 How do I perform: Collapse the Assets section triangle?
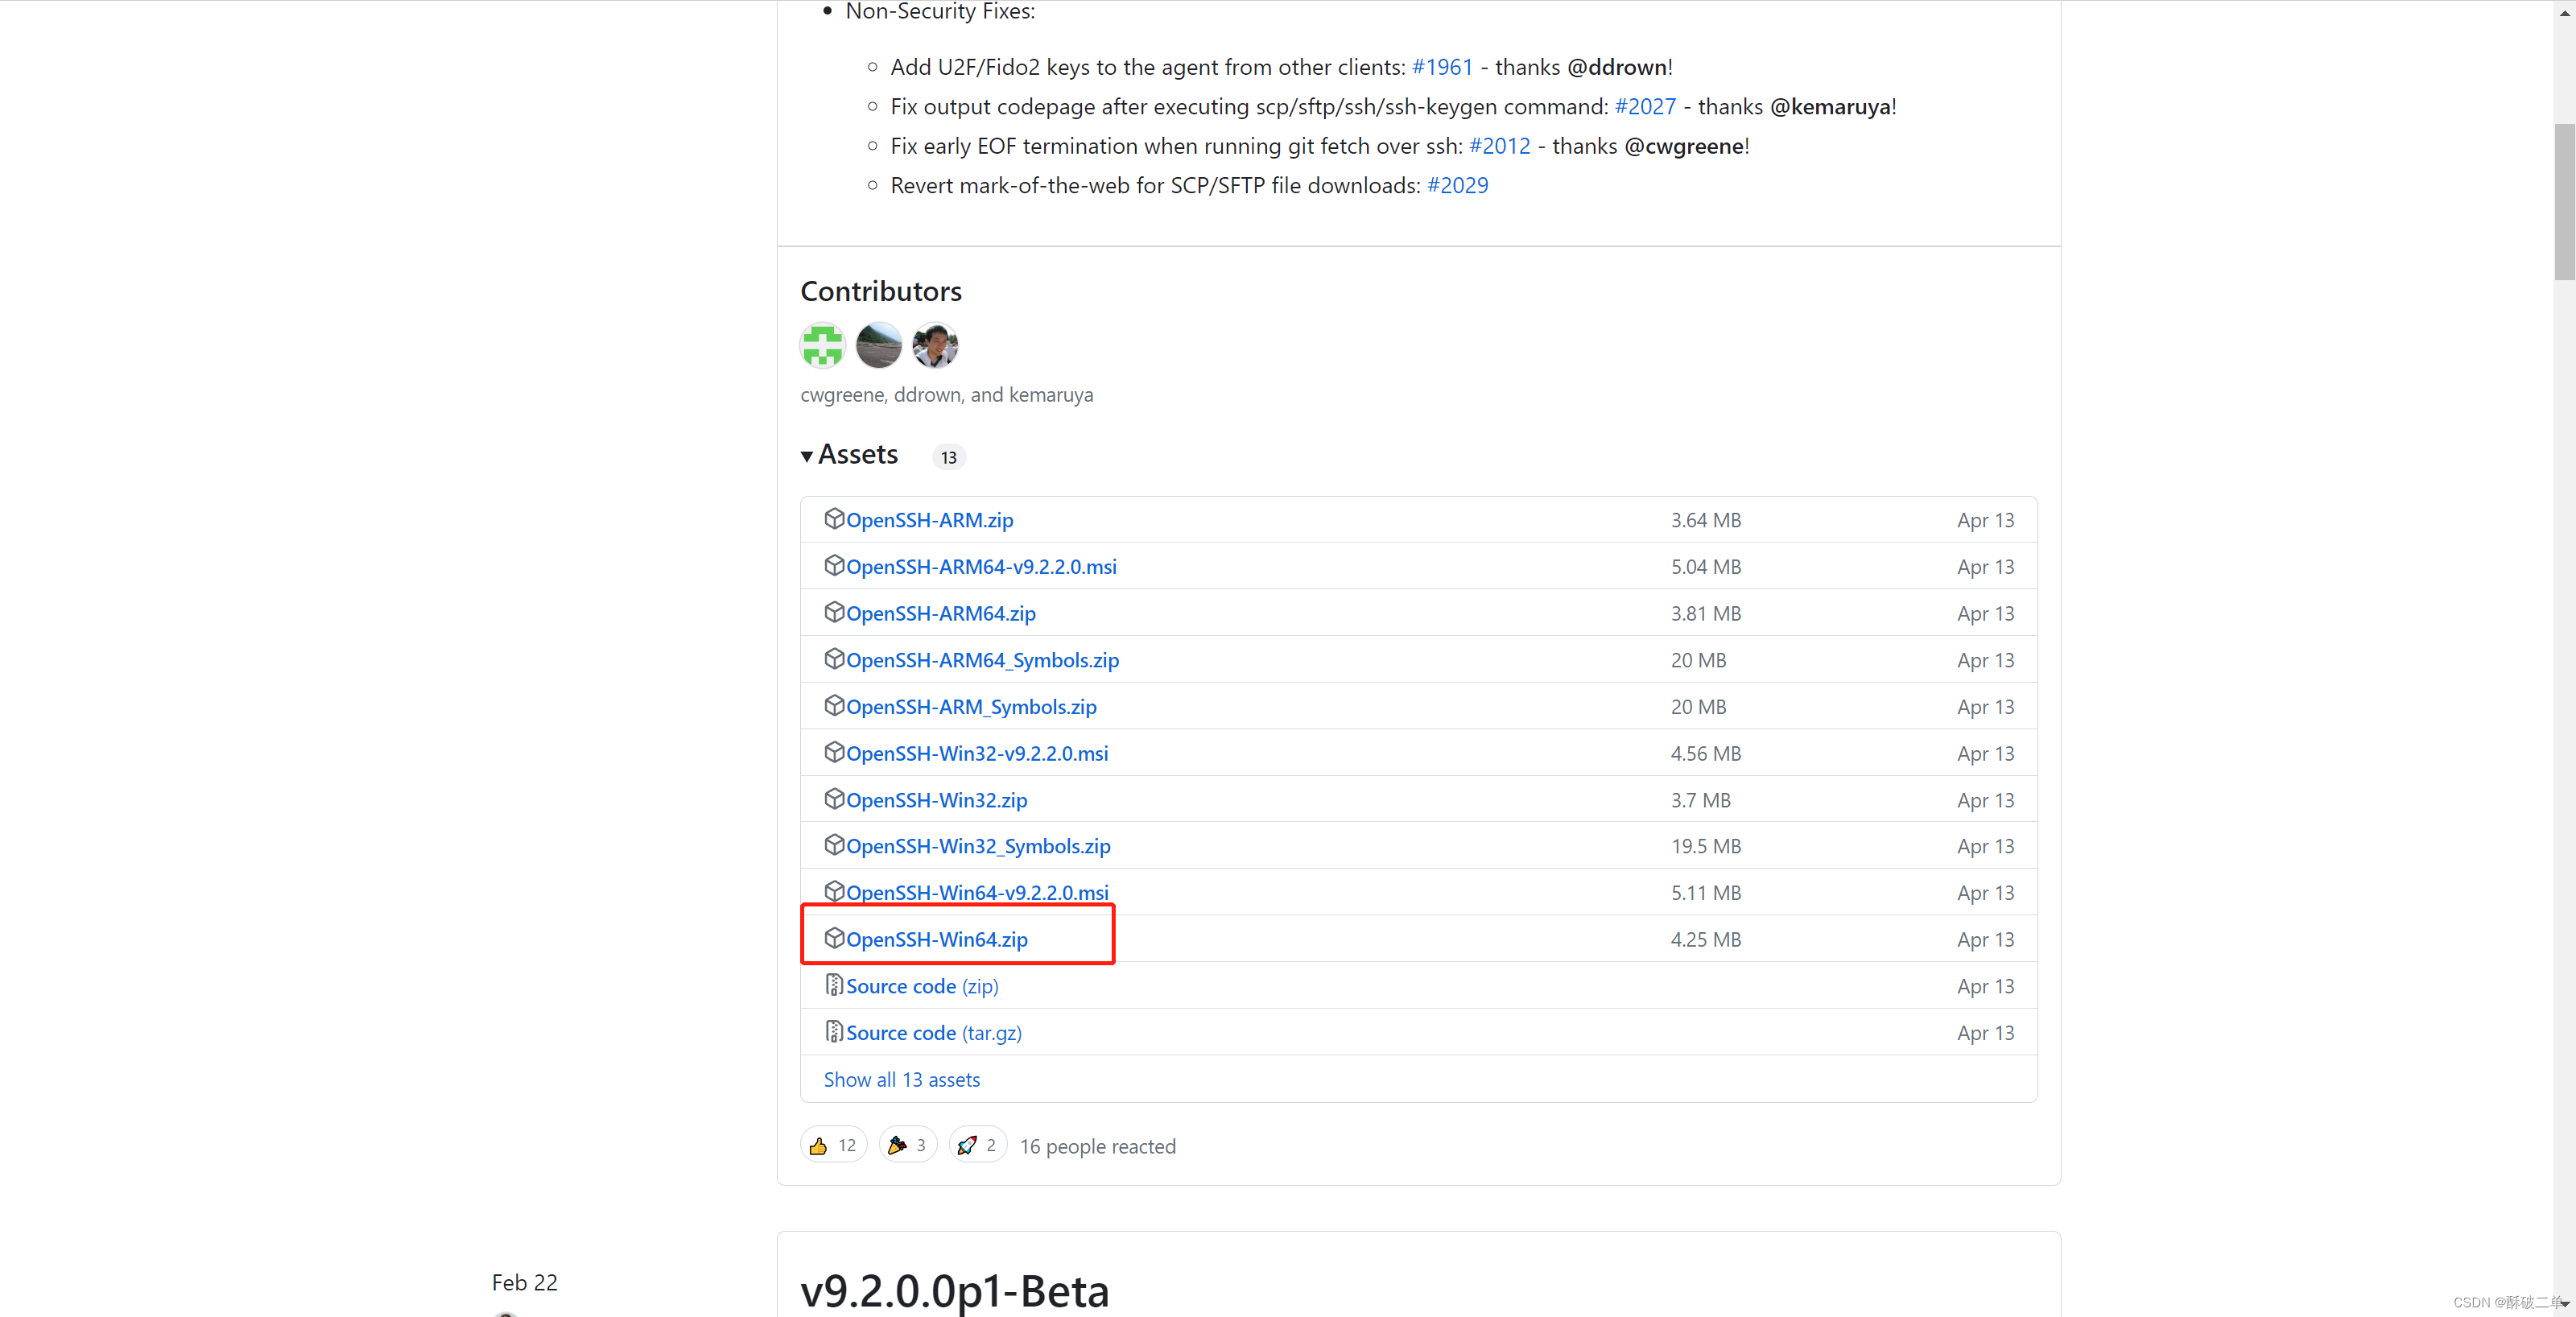[x=807, y=457]
